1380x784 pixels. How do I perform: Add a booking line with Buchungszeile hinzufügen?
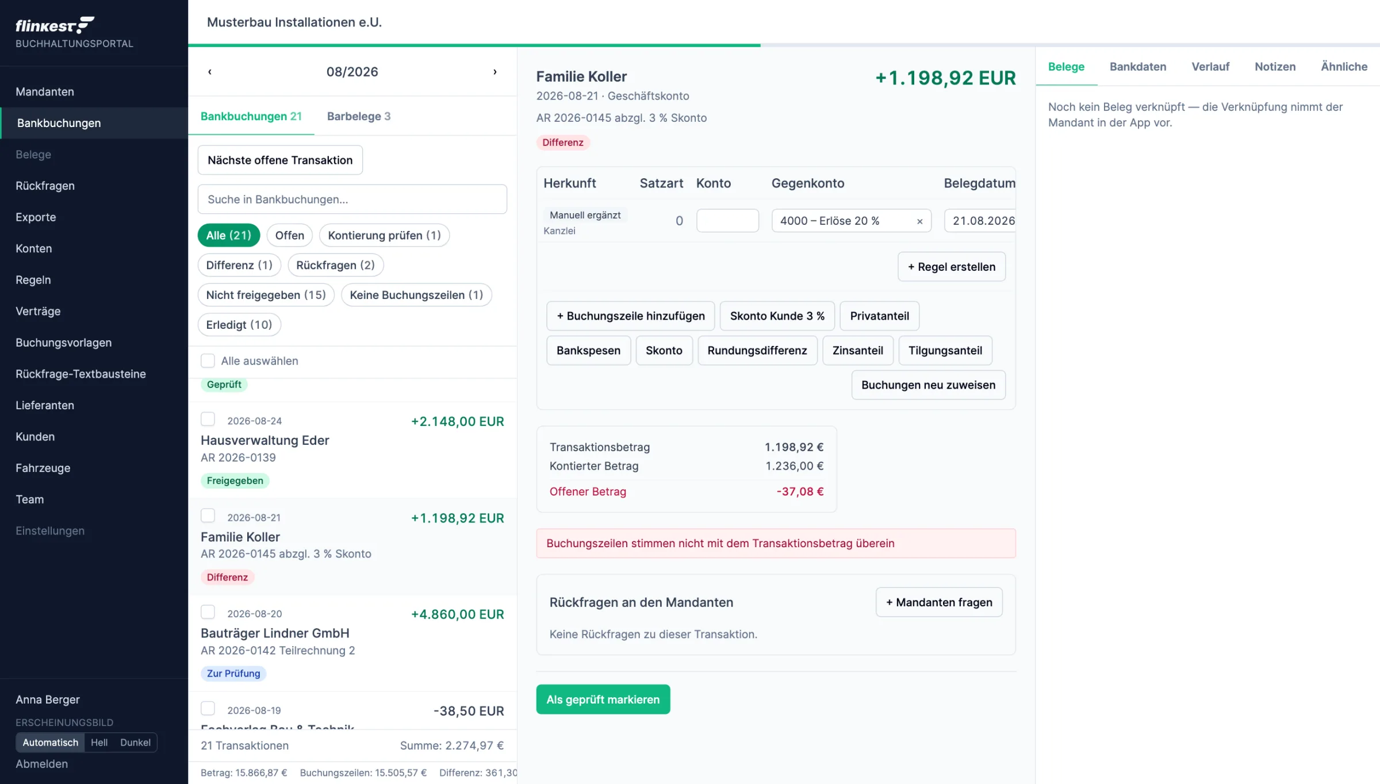pyautogui.click(x=630, y=316)
